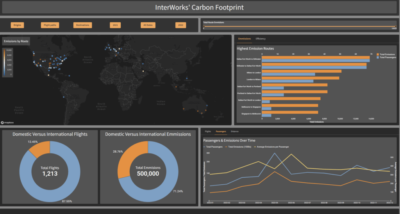Click the Highest Emission Routes chart title
Screen dimensions: 400x214
[x=255, y=48]
